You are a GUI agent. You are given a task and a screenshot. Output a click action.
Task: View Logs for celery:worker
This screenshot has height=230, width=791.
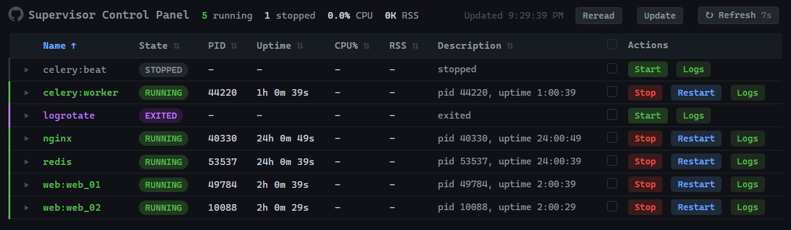[x=747, y=93]
